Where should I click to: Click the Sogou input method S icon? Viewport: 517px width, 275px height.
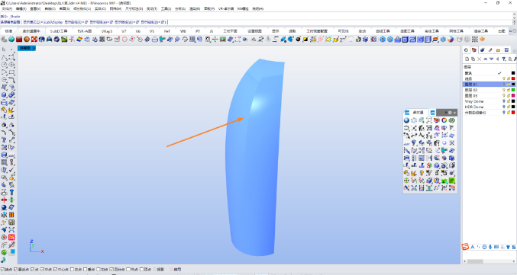click(x=465, y=247)
